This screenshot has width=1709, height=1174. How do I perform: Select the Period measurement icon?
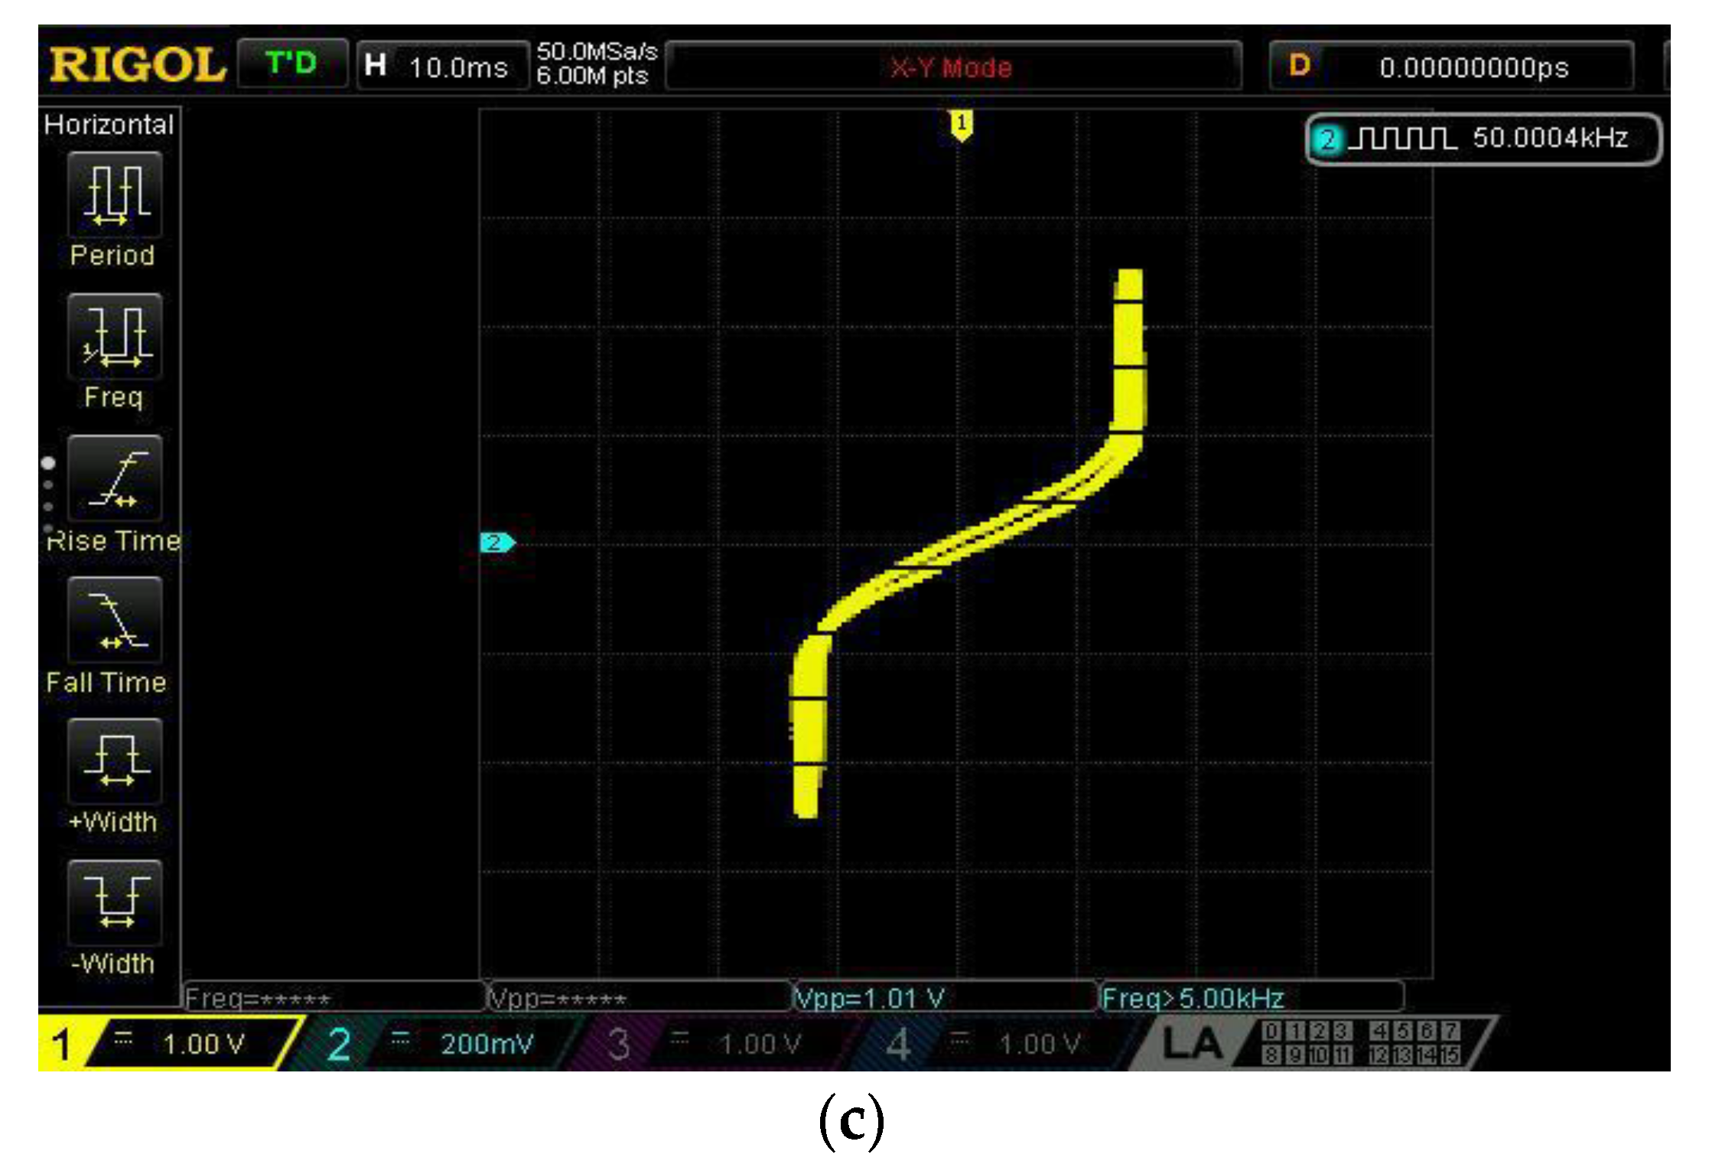[x=113, y=195]
